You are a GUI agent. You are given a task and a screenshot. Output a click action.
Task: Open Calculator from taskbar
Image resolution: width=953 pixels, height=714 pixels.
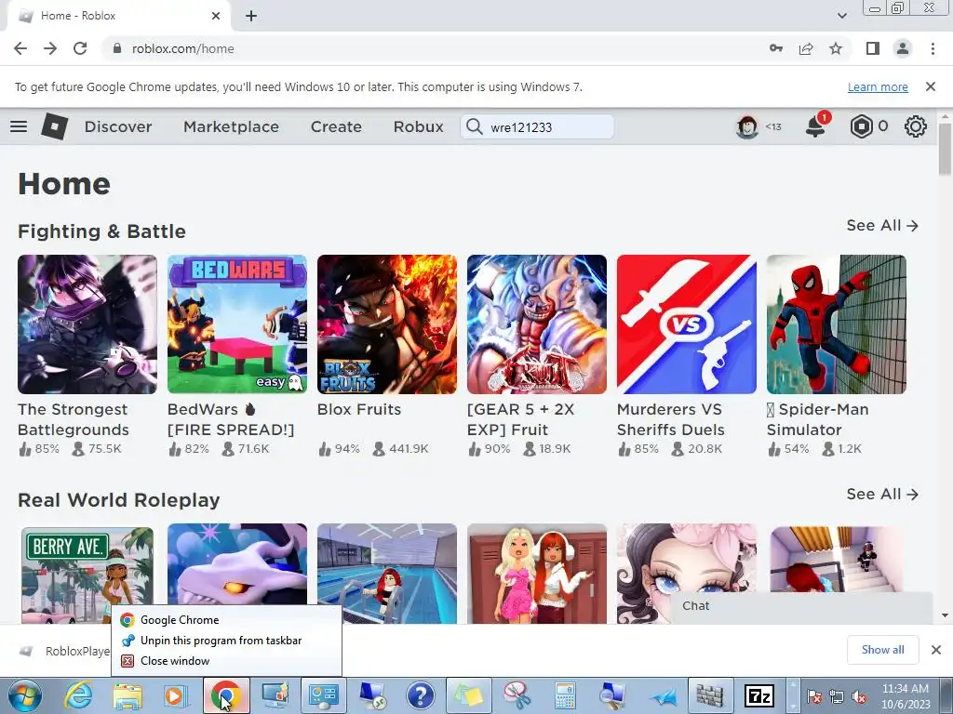pyautogui.click(x=565, y=695)
